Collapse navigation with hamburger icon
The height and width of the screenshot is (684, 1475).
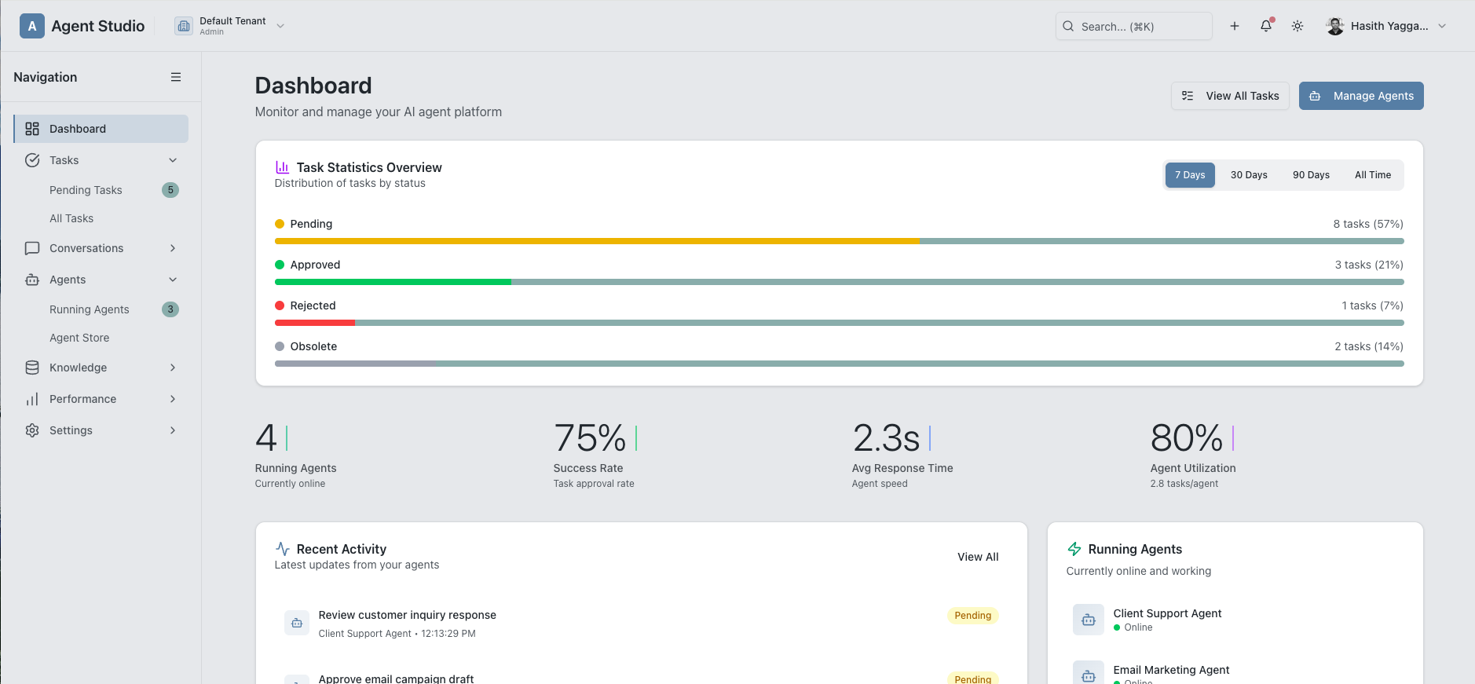coord(176,77)
